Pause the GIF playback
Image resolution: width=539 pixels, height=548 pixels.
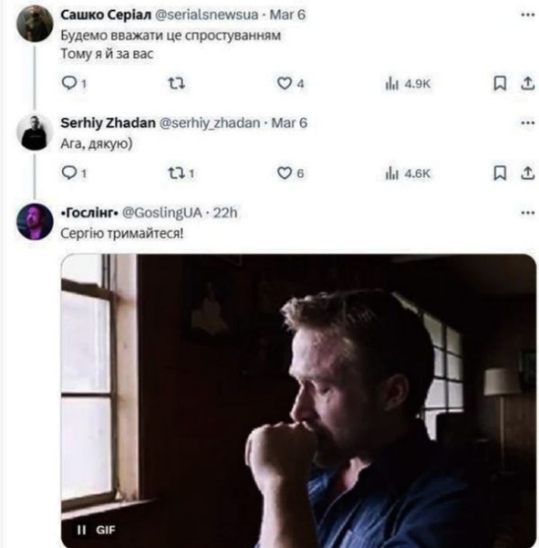coord(81,530)
